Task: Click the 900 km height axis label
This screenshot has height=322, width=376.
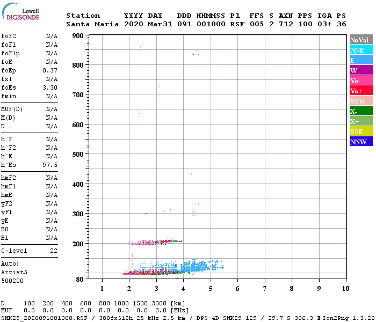Action: tap(78, 36)
